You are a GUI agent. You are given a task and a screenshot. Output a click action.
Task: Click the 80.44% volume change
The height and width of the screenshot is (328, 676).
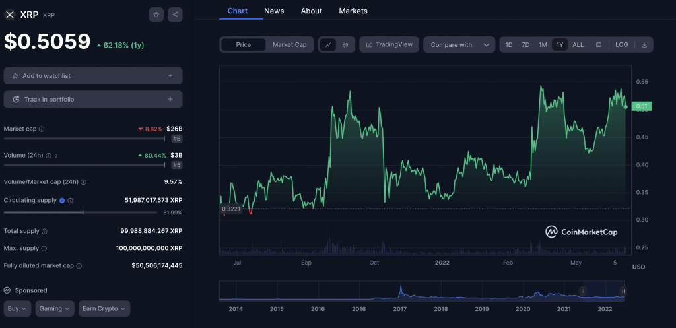click(x=152, y=155)
